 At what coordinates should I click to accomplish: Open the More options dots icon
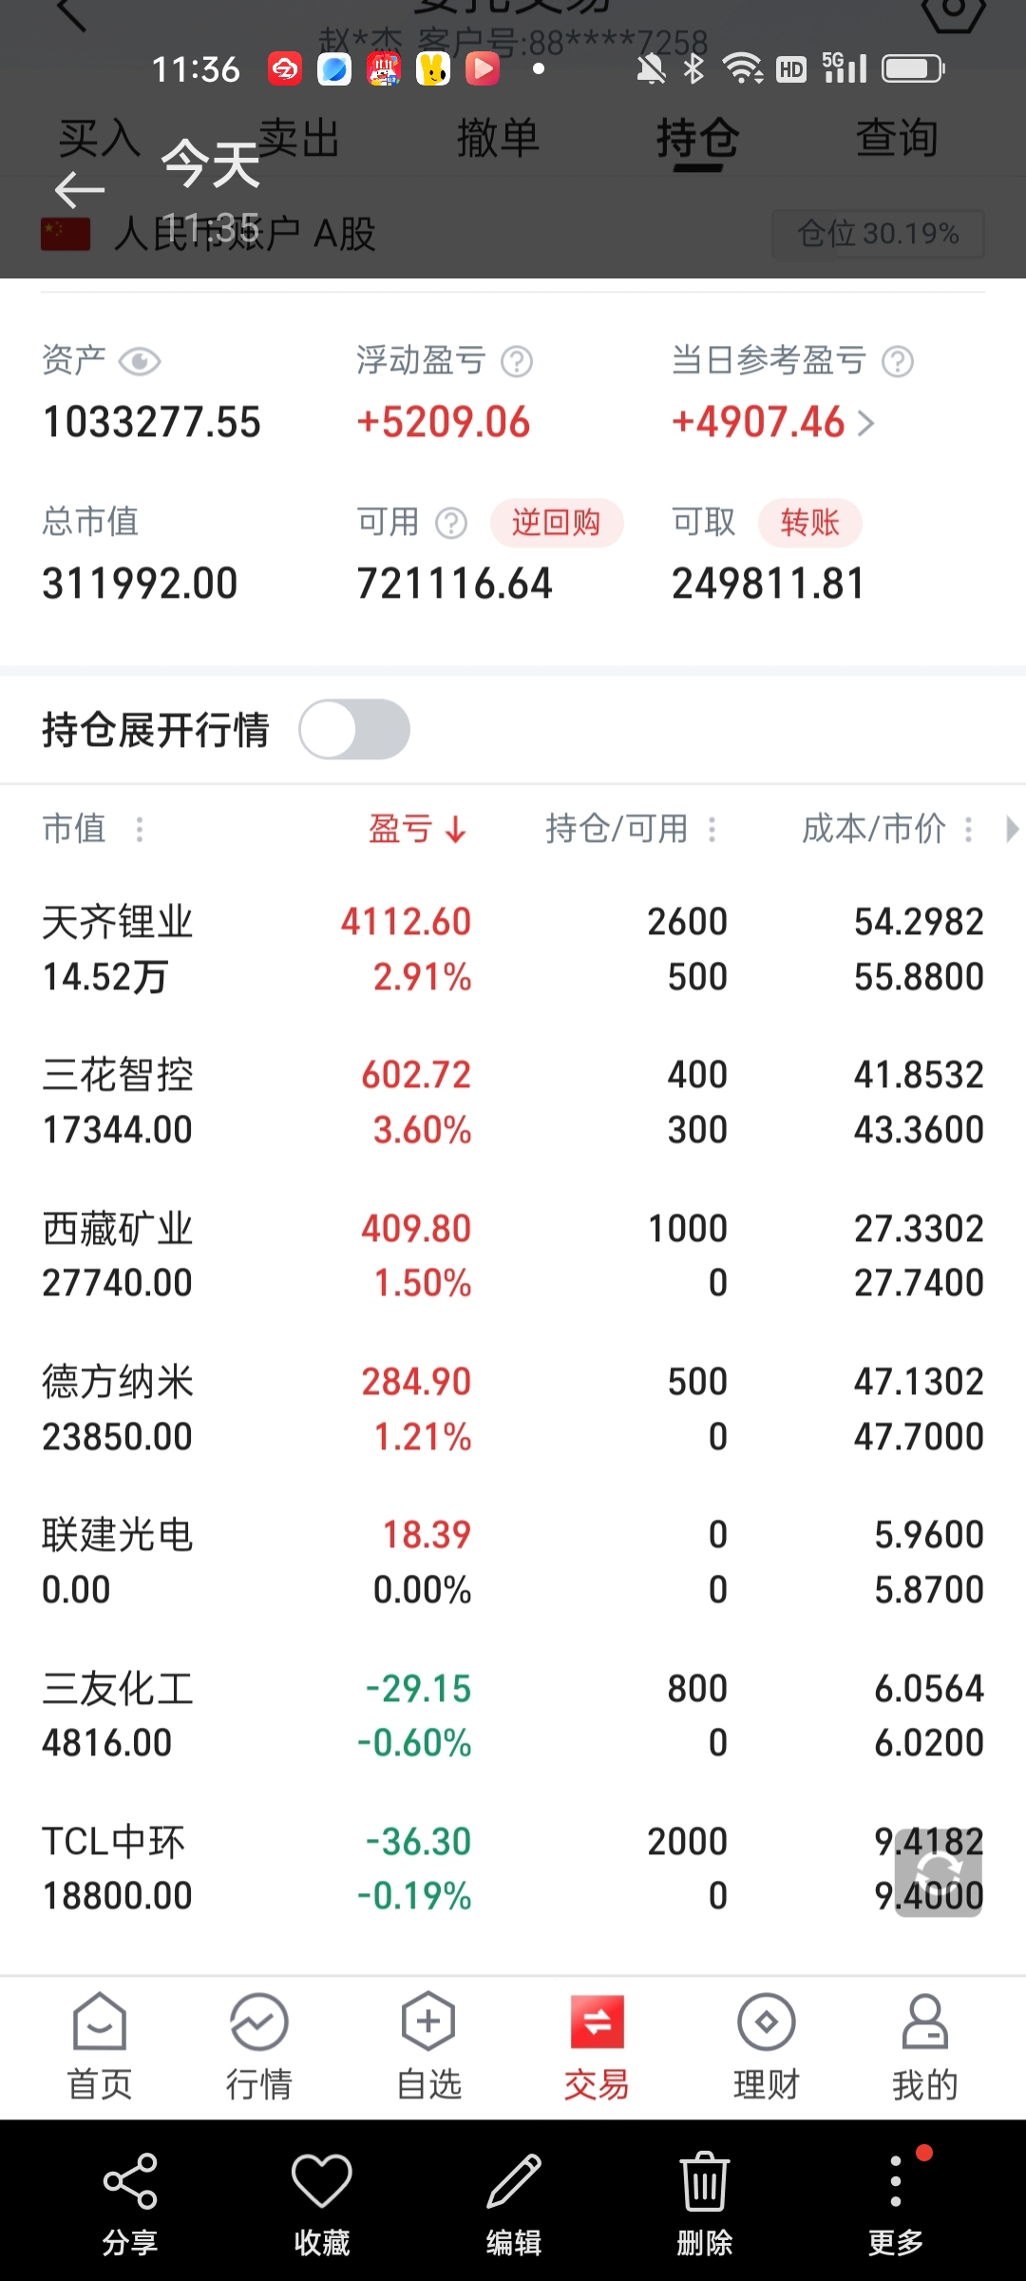[895, 2182]
